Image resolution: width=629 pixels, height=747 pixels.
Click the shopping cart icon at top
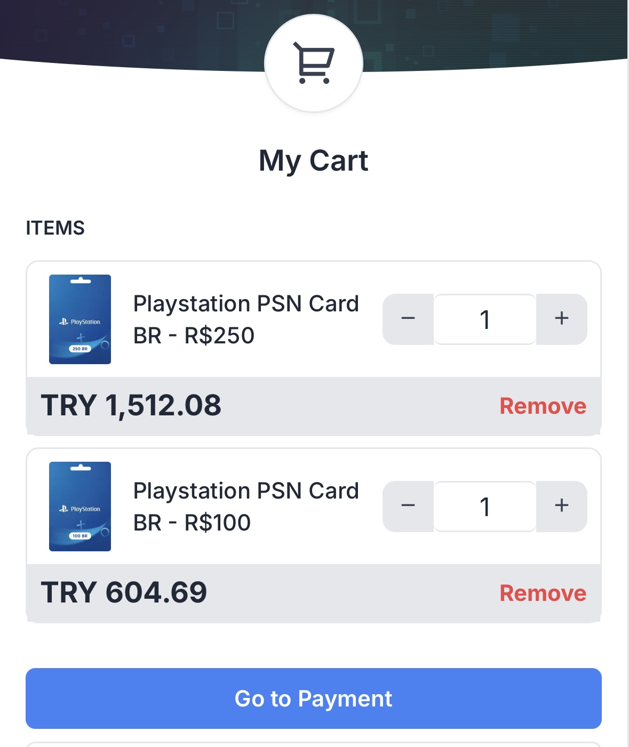click(x=314, y=63)
